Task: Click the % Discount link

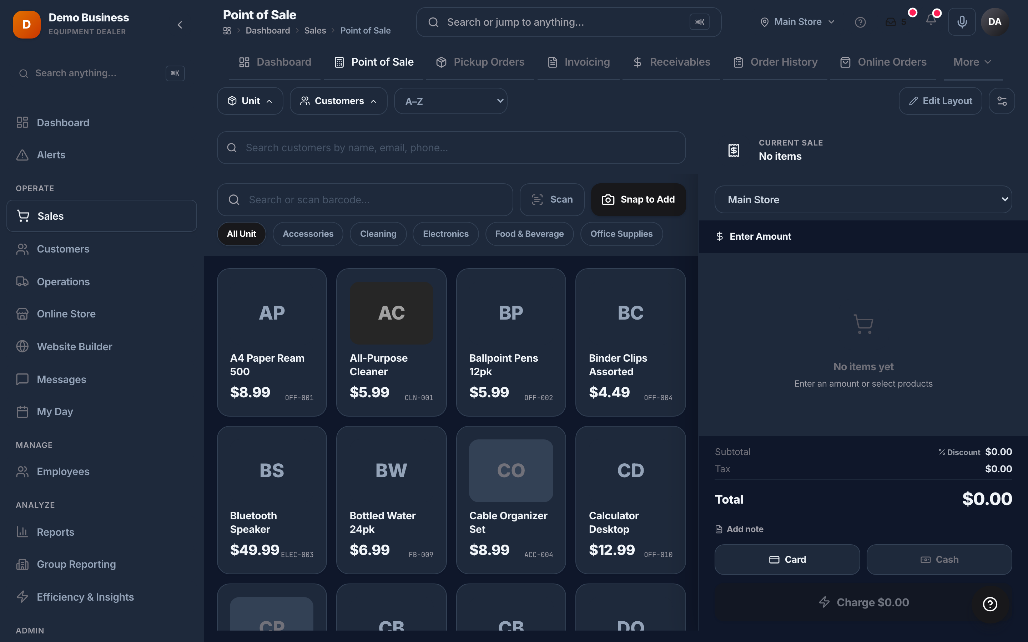Action: coord(959,452)
